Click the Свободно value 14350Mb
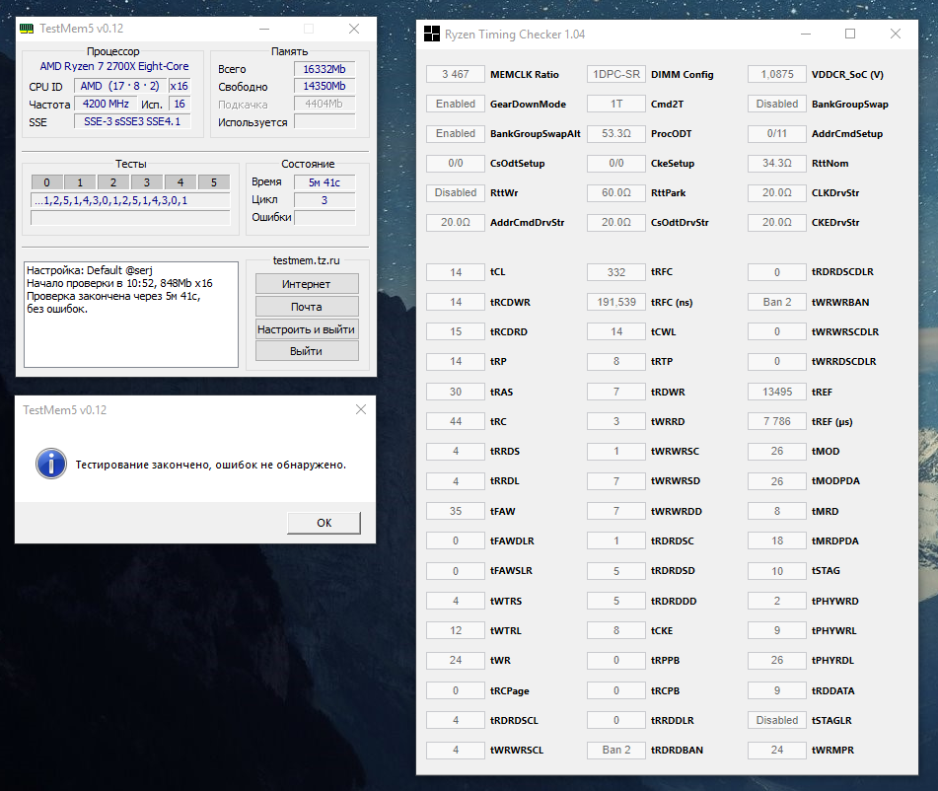Screen dimensions: 938x791 (x=325, y=86)
